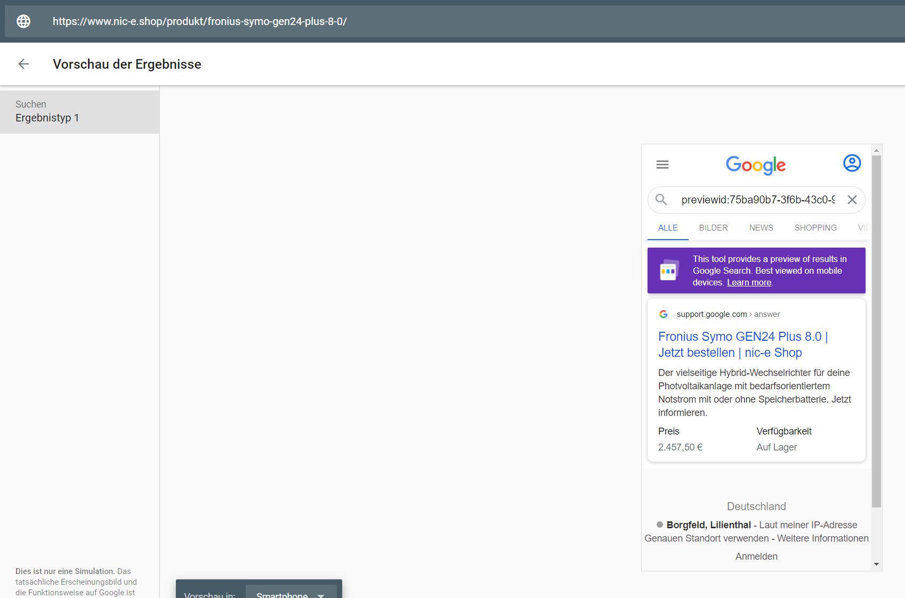Switch to the NEWS tab
The image size is (905, 598).
pos(761,228)
